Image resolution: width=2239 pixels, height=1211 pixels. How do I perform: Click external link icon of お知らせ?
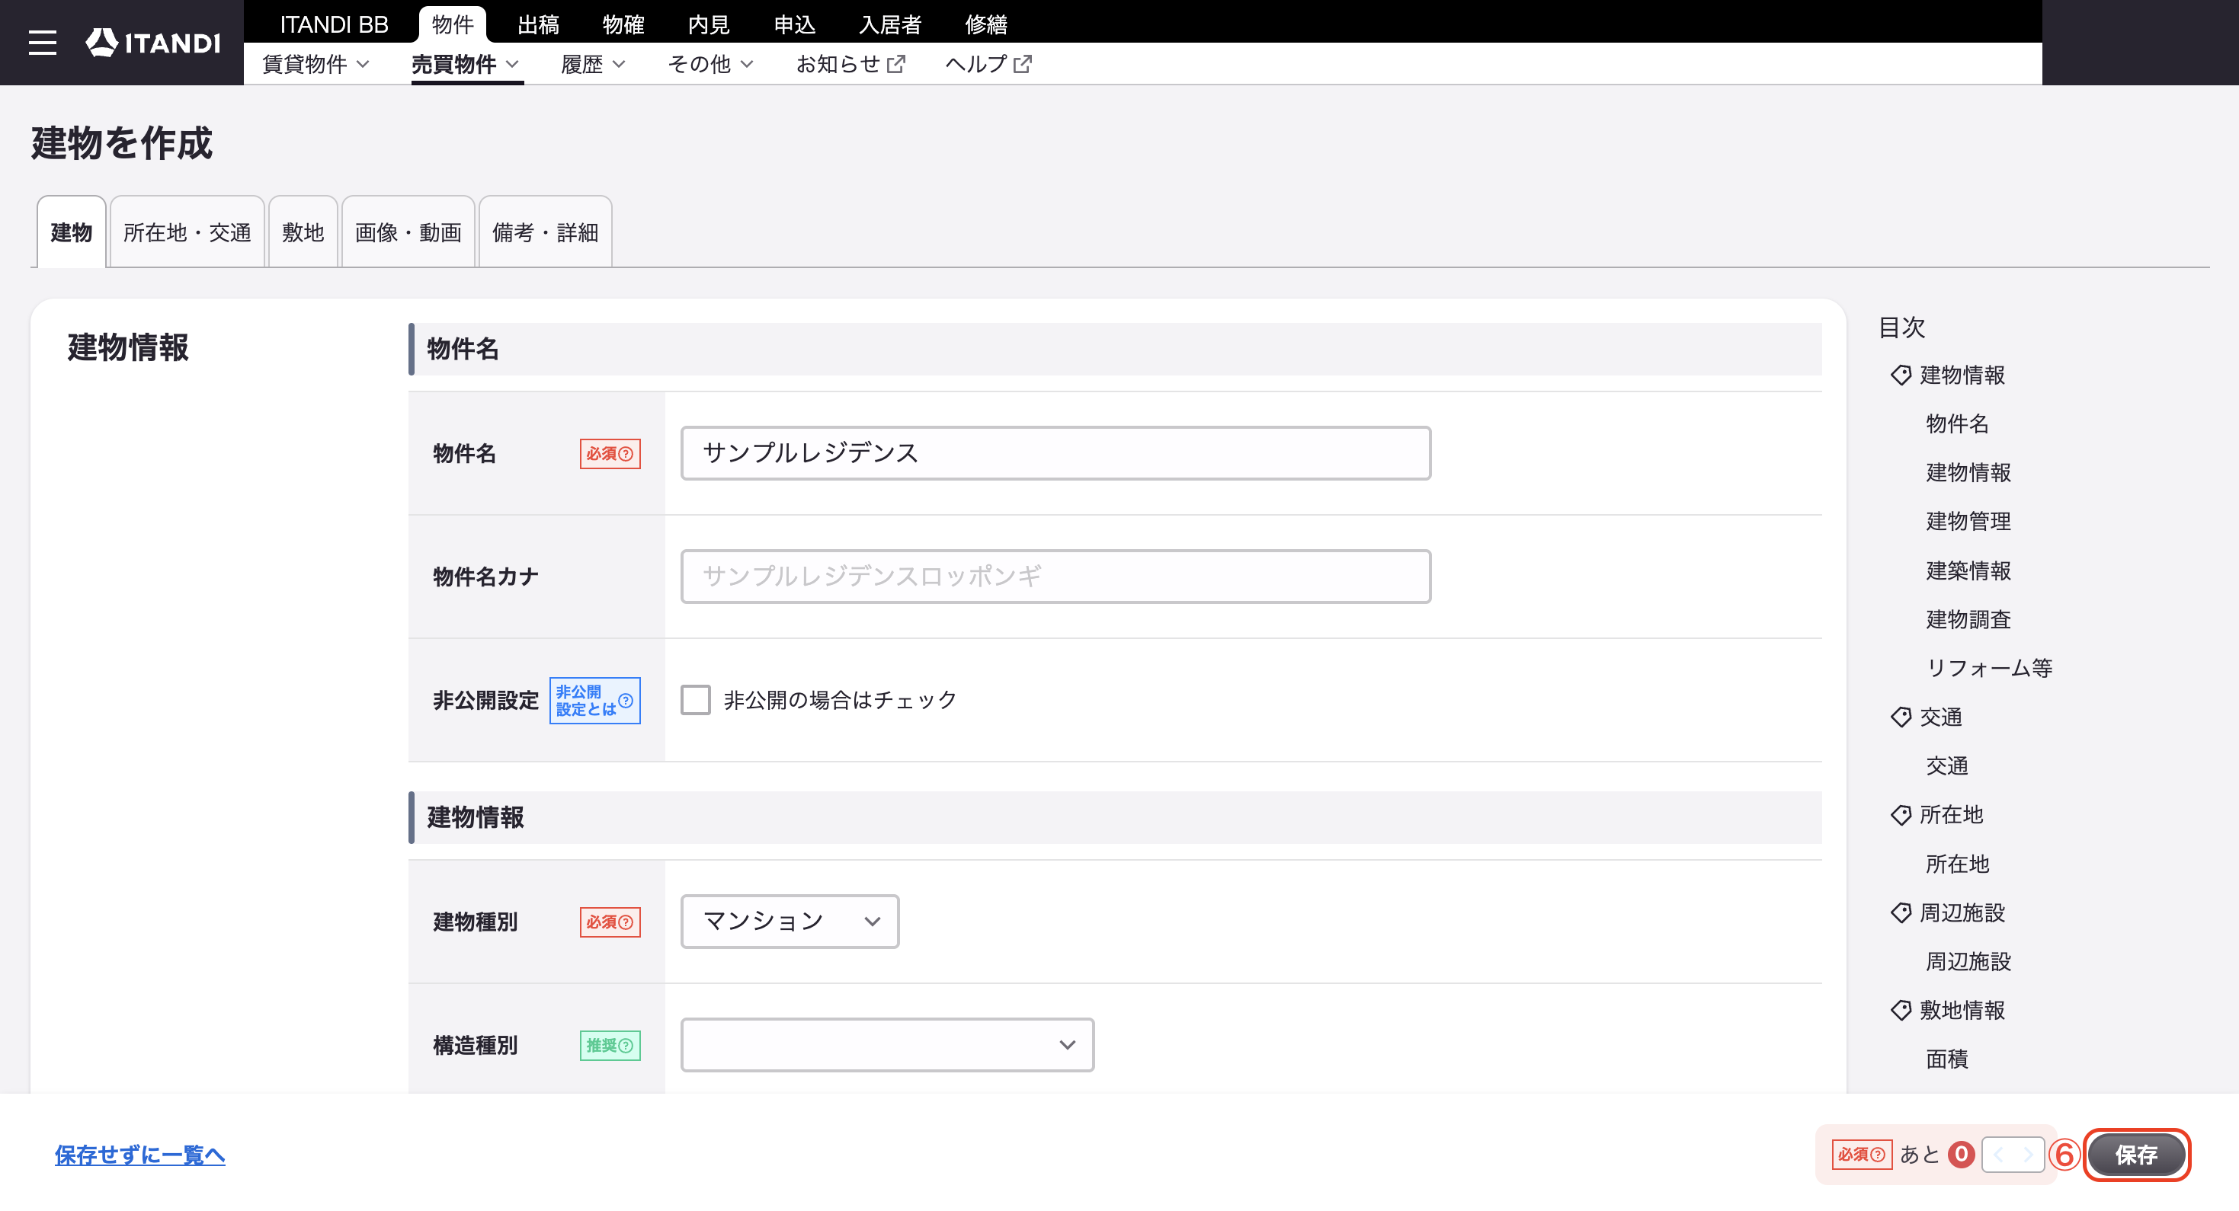coord(896,63)
